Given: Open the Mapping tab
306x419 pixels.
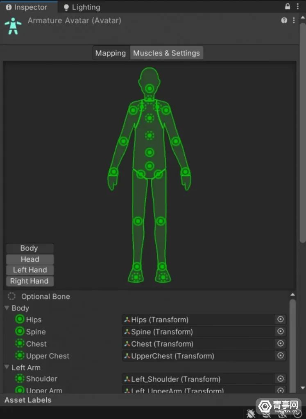Looking at the screenshot, I should (x=111, y=53).
